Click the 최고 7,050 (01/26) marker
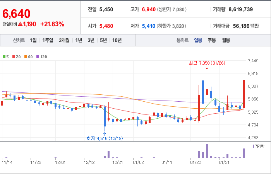Image resolution: width=271 pixels, height=174 pixels. pyautogui.click(x=207, y=63)
